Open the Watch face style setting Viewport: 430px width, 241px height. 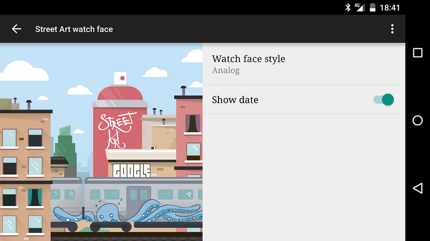click(248, 59)
